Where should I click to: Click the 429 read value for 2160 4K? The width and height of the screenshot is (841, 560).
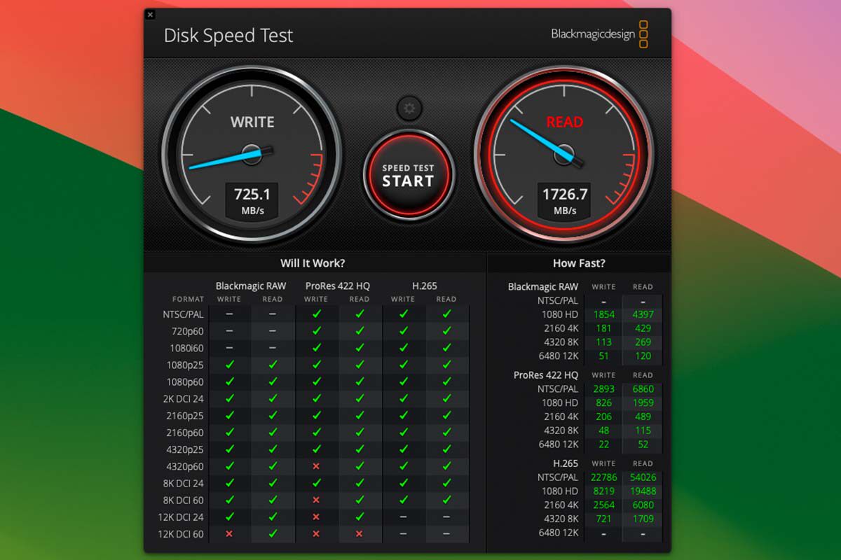[643, 328]
